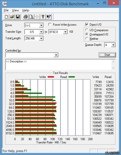The height and width of the screenshot is (155, 121).
Task: Expand the Transfer Size end dropdown showing 8192.0
Action: click(65, 32)
